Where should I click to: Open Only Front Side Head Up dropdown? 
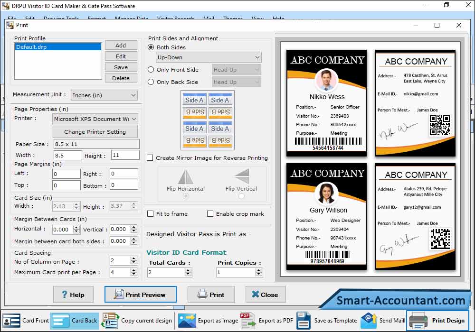pos(236,70)
